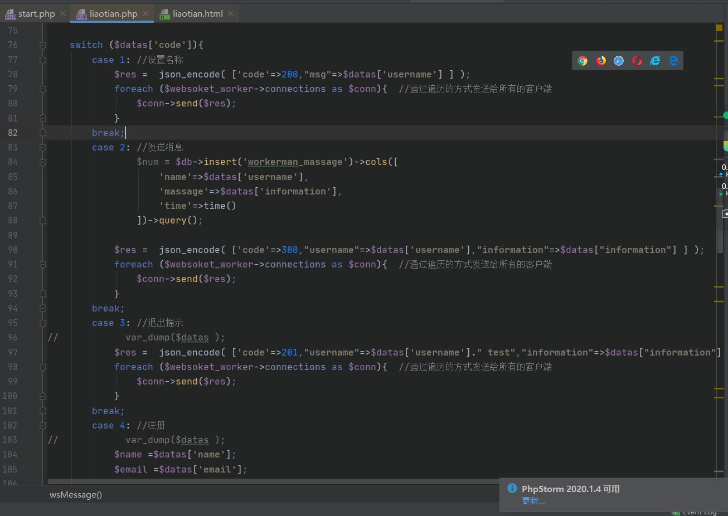Image resolution: width=728 pixels, height=516 pixels.
Task: Collapse the switch block on line 76
Action: click(x=43, y=45)
